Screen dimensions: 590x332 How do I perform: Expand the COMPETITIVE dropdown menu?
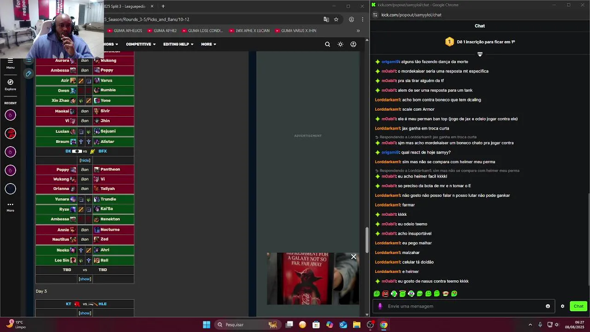(x=141, y=44)
